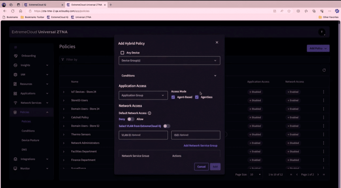Click the Add button in dialog
The height and width of the screenshot is (188, 341).
point(215,167)
